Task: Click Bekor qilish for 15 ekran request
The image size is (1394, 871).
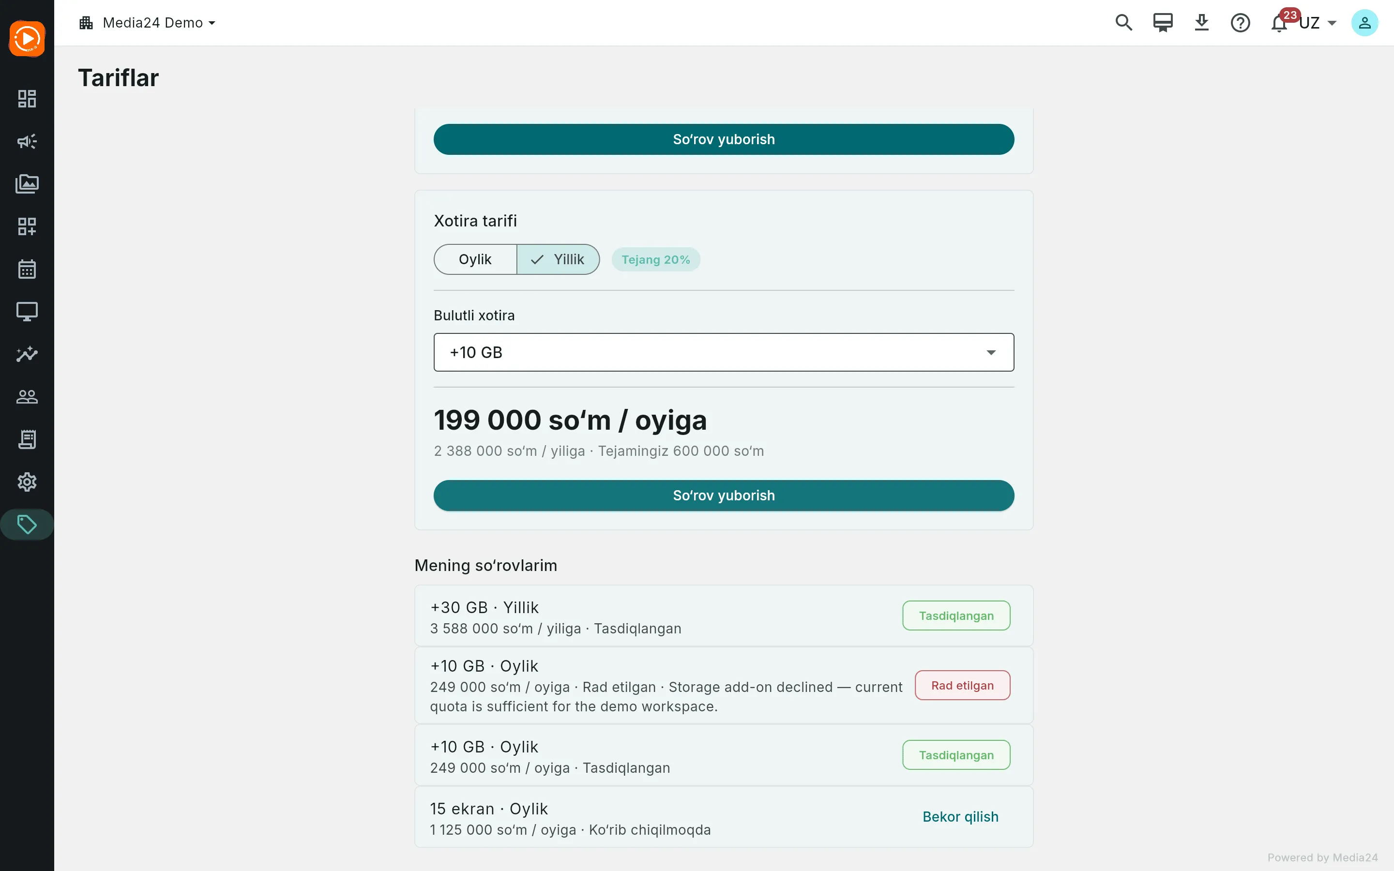Action: (960, 817)
